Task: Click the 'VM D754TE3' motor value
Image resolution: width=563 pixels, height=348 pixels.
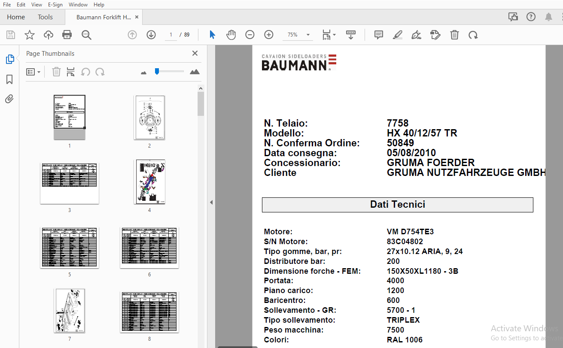Action: pos(410,232)
